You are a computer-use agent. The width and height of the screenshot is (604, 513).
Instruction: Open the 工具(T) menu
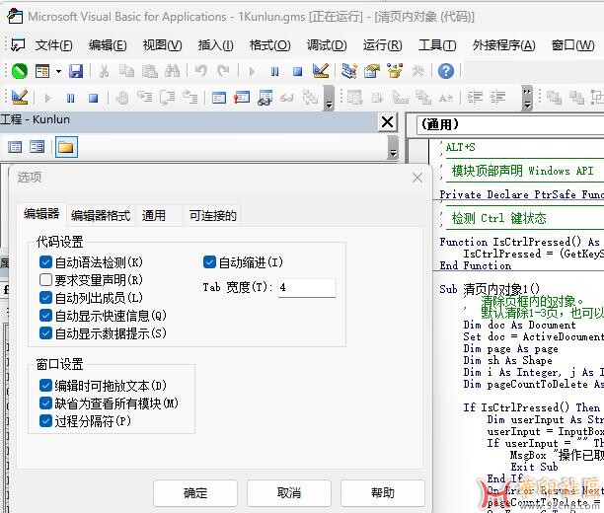(437, 45)
